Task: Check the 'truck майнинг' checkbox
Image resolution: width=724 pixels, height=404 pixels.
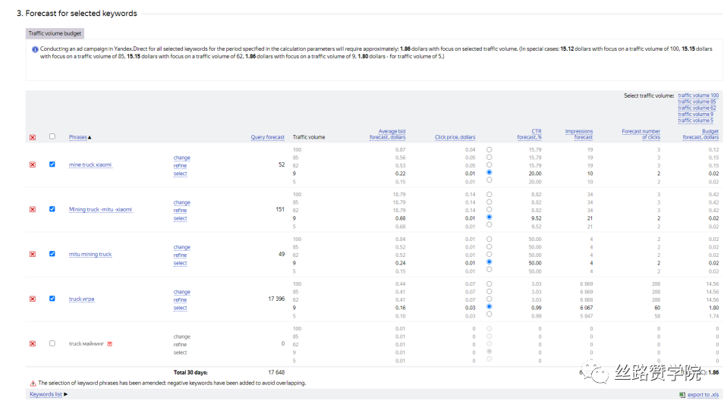Action: [x=52, y=343]
